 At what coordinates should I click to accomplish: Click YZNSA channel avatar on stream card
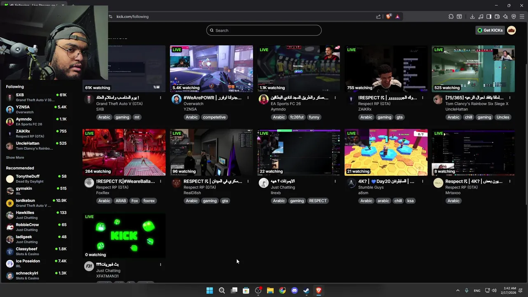click(x=176, y=99)
